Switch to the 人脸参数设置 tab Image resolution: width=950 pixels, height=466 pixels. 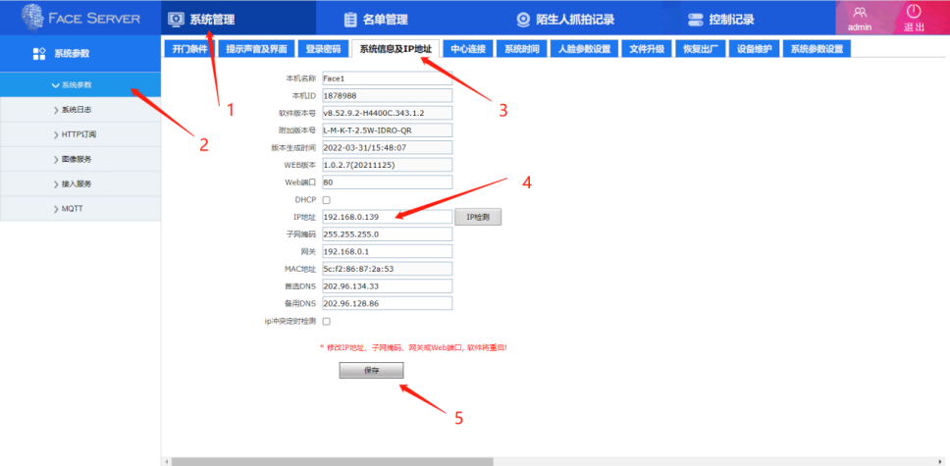(584, 49)
